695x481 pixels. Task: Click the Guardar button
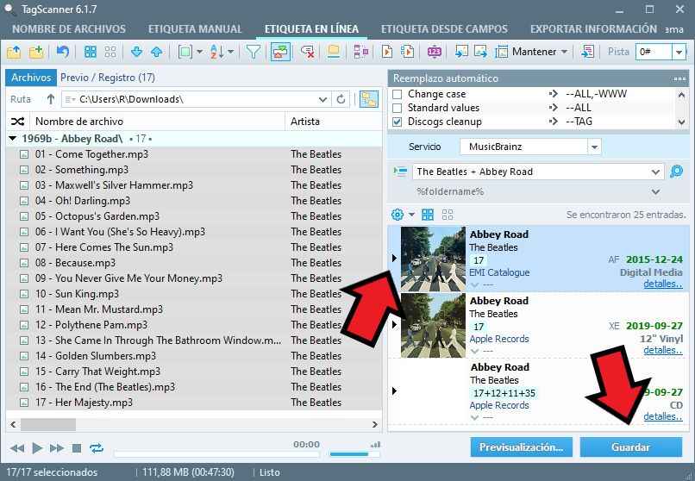coord(630,447)
